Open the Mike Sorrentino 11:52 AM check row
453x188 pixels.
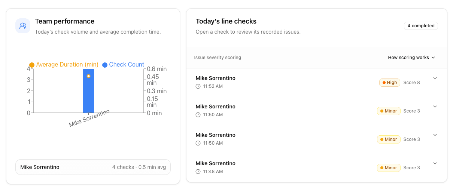(x=317, y=82)
